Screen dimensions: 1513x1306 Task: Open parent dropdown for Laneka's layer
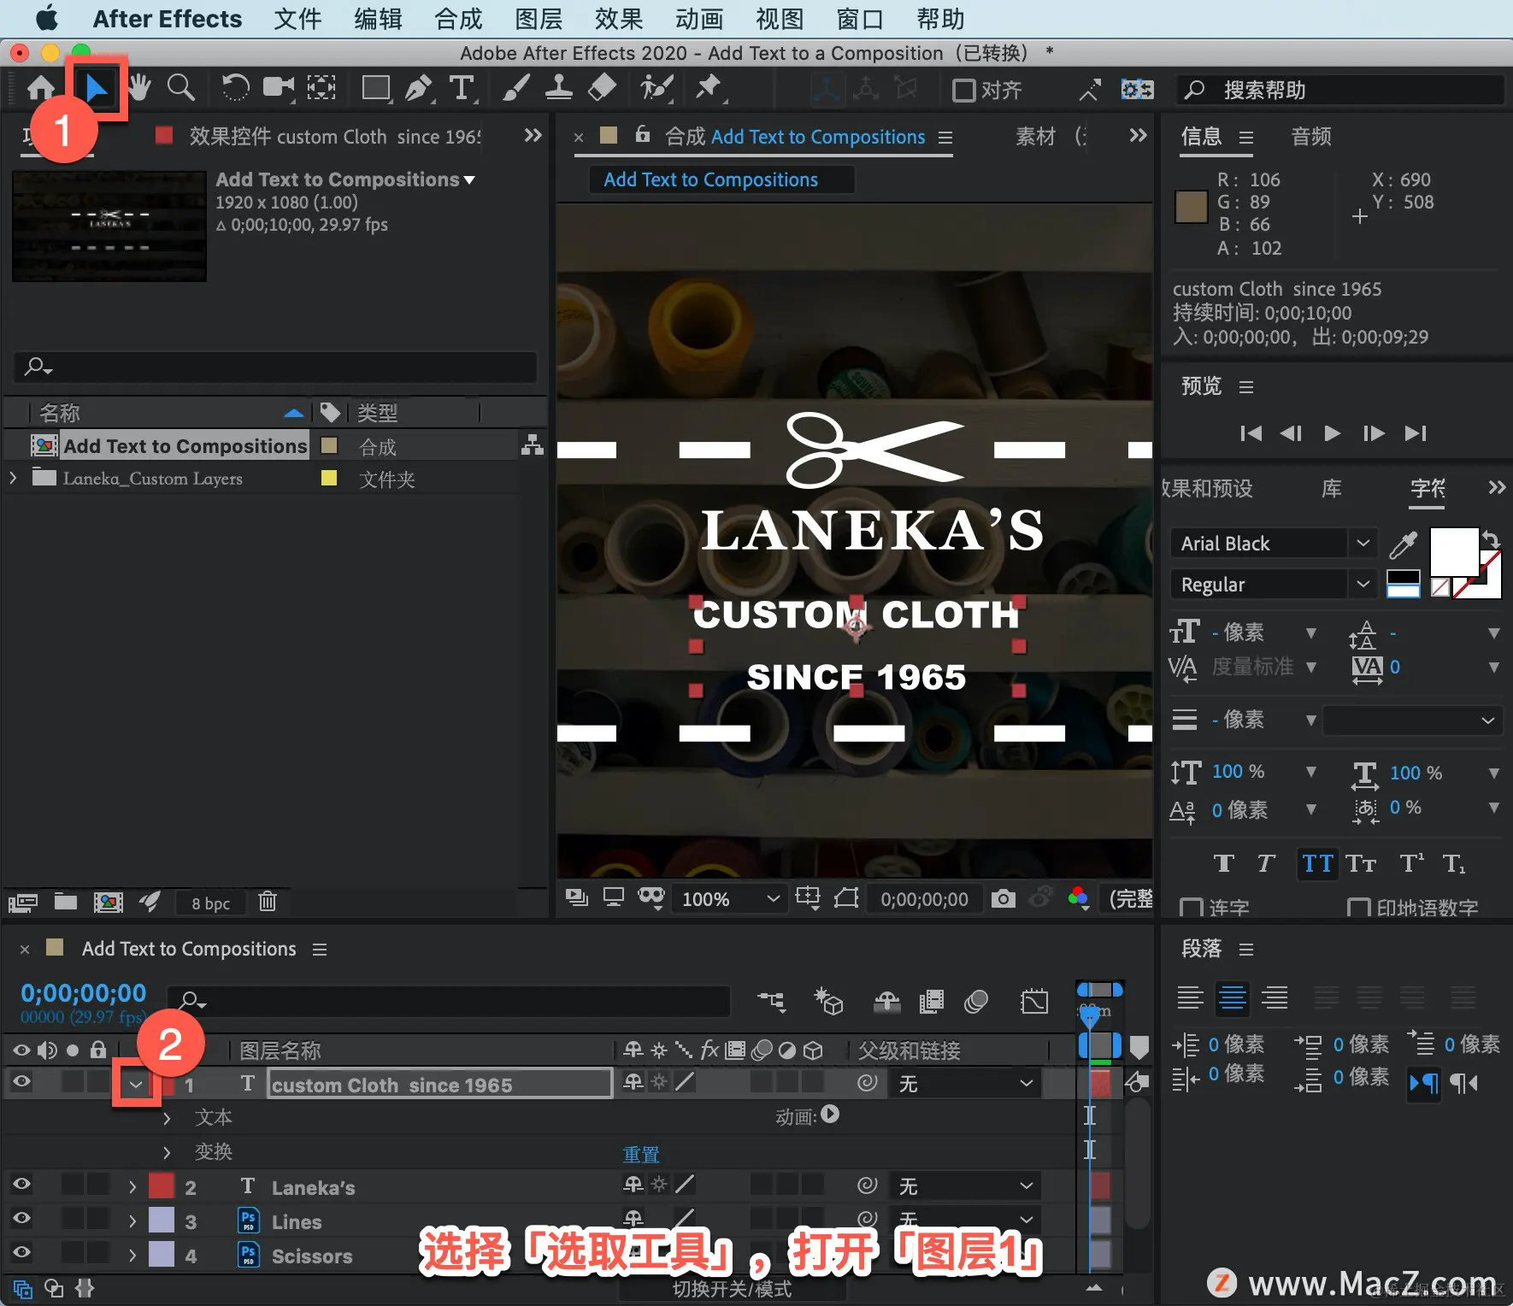(964, 1186)
